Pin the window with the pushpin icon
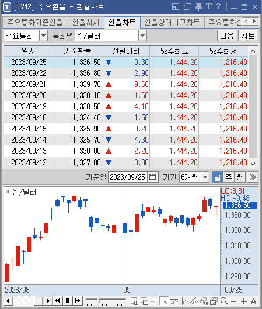Screen dimensions: 262x309 pyautogui.click(x=198, y=6)
